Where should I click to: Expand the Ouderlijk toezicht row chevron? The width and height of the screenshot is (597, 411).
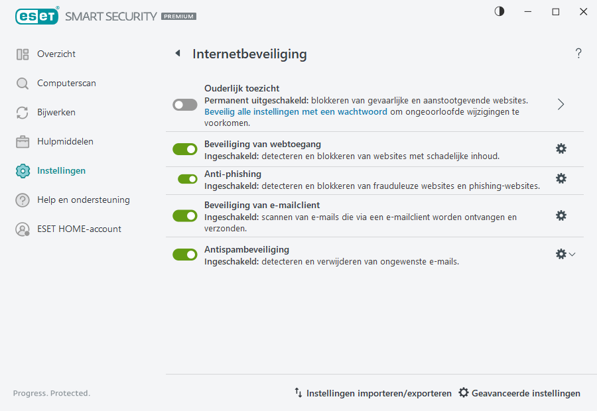point(561,104)
